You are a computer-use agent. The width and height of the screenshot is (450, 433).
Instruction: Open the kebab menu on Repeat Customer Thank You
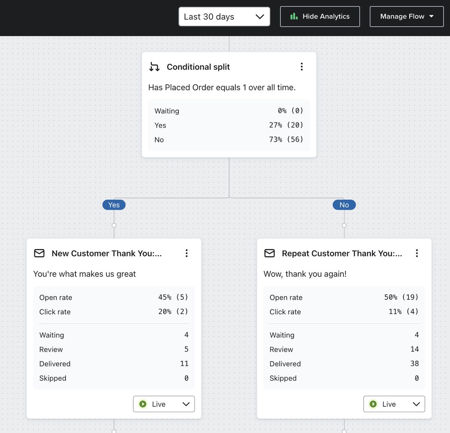(417, 253)
